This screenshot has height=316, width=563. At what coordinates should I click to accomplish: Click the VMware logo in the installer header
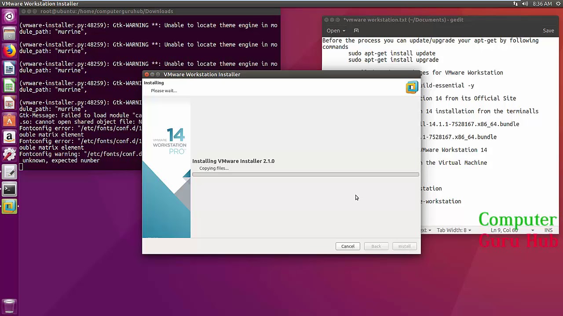[412, 87]
